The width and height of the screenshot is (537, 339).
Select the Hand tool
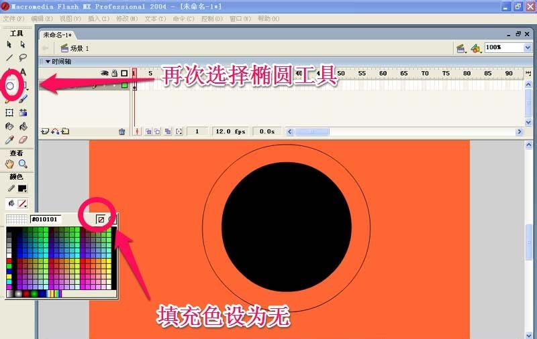pyautogui.click(x=9, y=164)
